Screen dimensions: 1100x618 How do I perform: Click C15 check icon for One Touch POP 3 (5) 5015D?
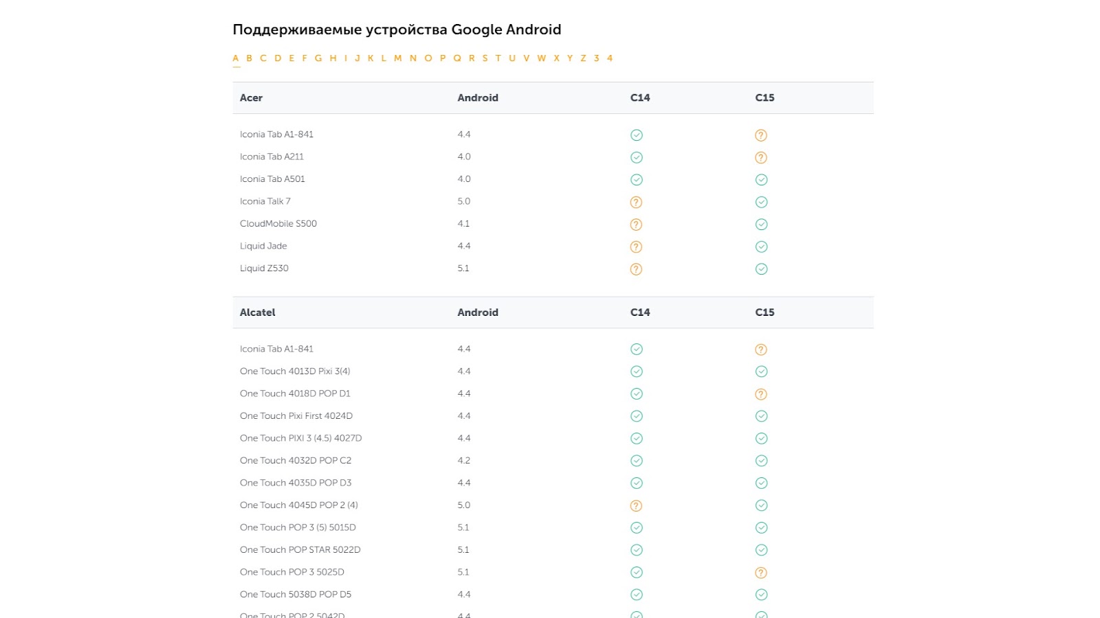[761, 528]
